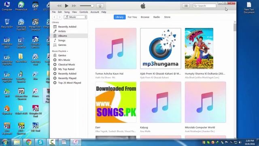Select Recently Added in Library sidebar

coord(69,27)
